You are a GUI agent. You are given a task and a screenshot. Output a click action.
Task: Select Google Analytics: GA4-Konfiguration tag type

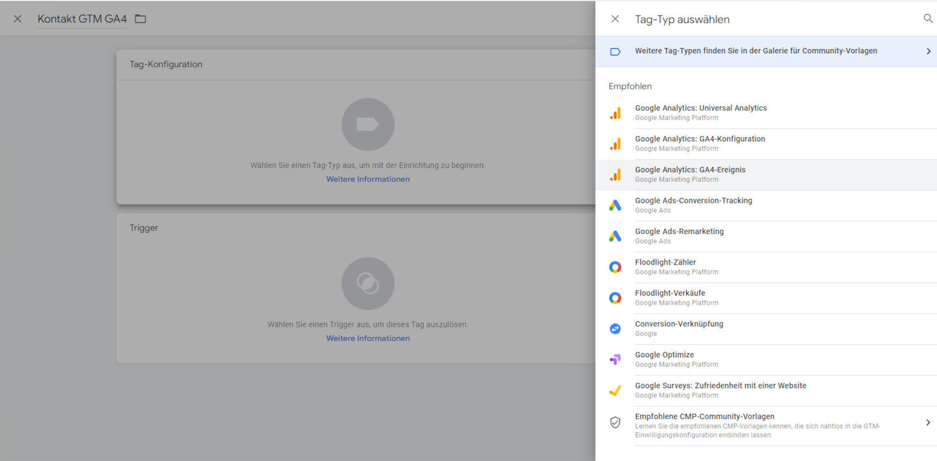pos(700,139)
